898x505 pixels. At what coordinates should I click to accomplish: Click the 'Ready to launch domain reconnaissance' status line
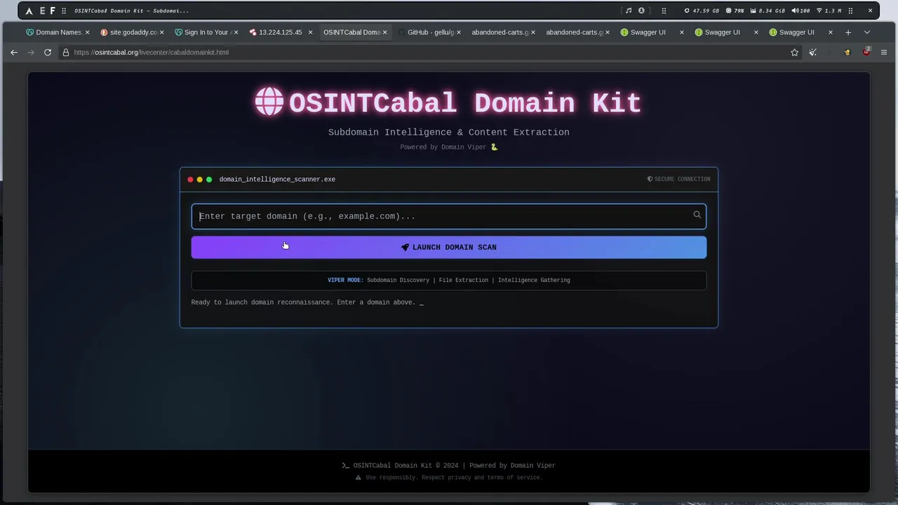coord(303,302)
